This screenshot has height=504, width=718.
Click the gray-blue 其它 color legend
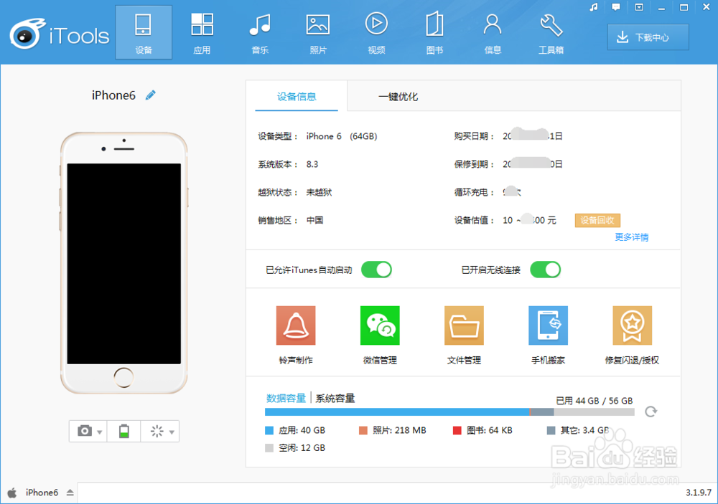551,430
